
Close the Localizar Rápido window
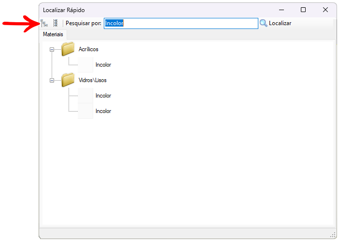[x=325, y=10]
